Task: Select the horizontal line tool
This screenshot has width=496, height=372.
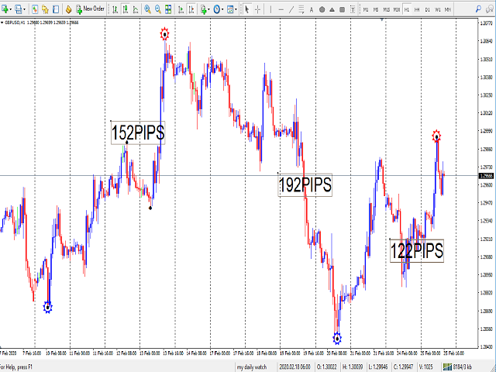Action: pos(281,9)
